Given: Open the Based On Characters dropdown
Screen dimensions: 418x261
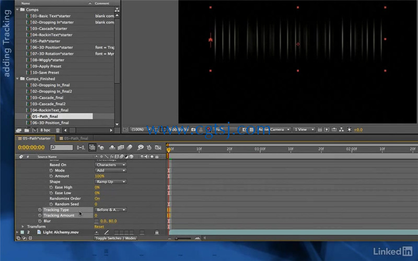Looking at the screenshot, I should (x=111, y=165).
